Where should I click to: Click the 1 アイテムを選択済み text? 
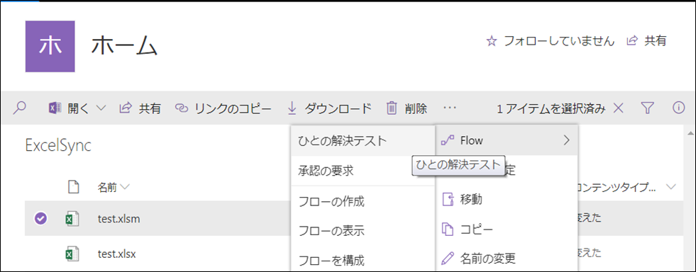(x=551, y=108)
